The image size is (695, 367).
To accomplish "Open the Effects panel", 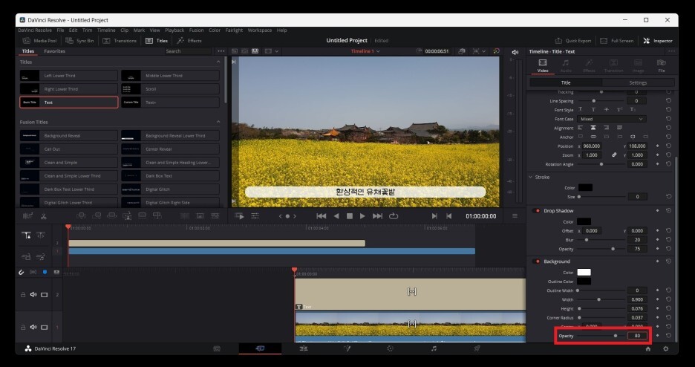I will [189, 41].
